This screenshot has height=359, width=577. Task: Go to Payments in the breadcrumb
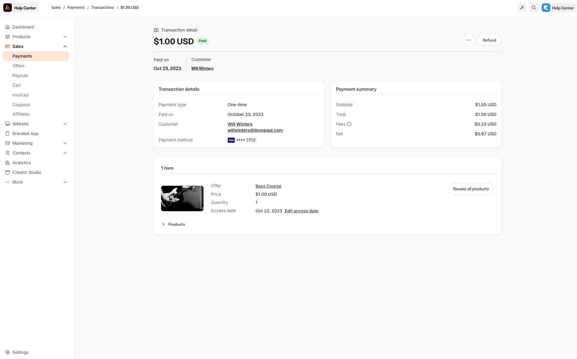pyautogui.click(x=76, y=8)
